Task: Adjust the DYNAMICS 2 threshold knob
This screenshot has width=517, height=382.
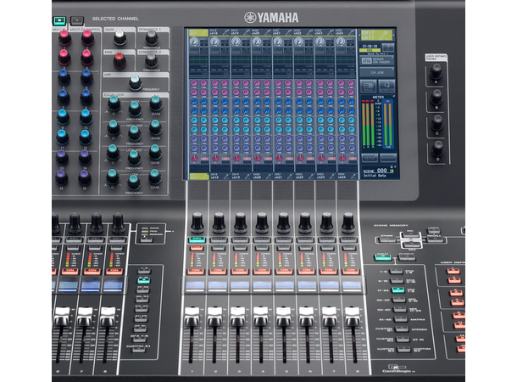Action: tap(152, 60)
